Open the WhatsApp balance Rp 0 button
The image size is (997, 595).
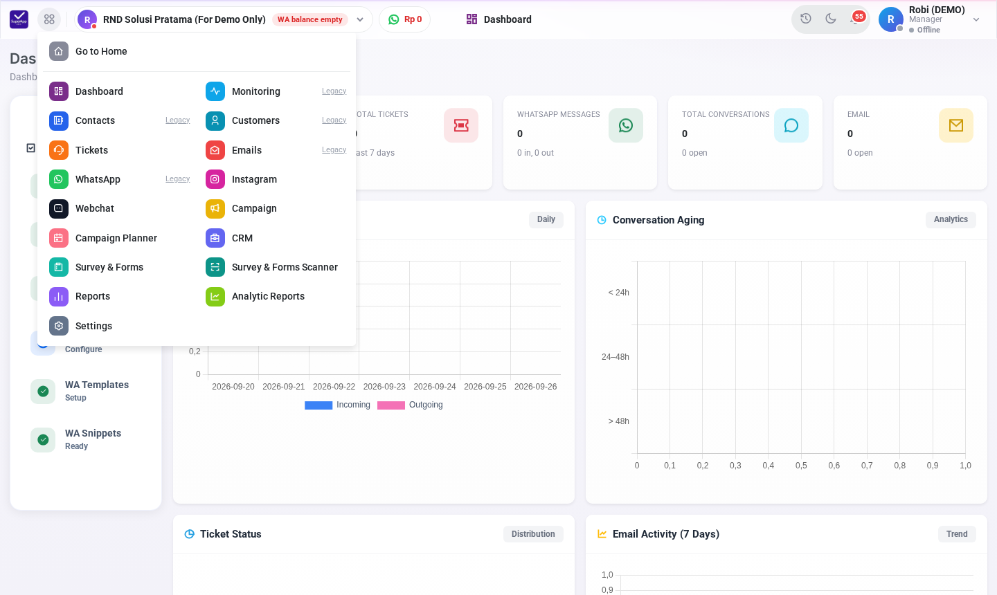pyautogui.click(x=405, y=19)
